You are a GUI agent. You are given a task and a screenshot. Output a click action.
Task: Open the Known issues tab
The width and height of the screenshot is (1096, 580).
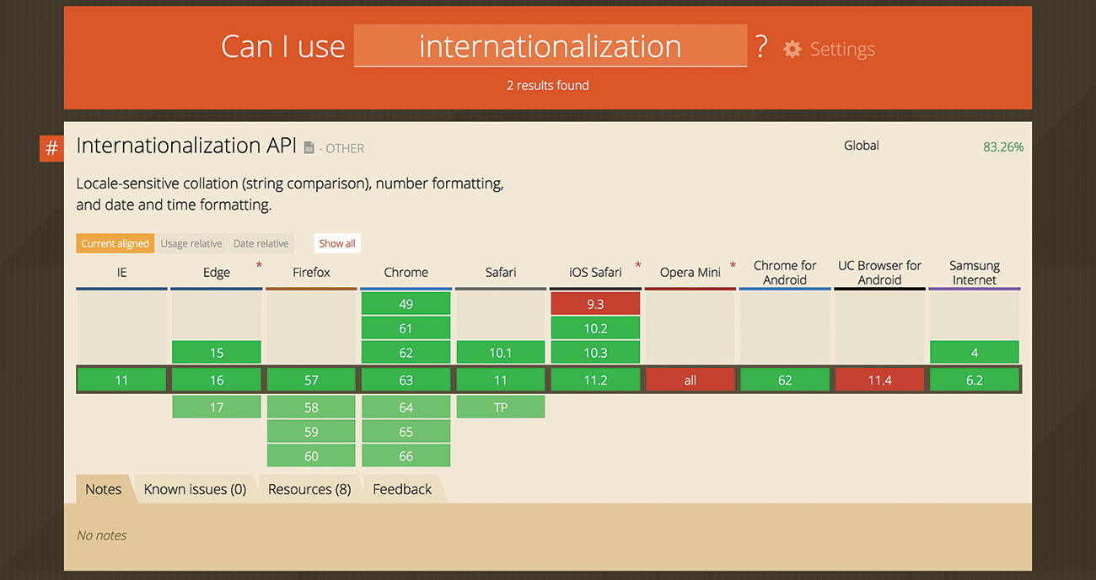(193, 488)
